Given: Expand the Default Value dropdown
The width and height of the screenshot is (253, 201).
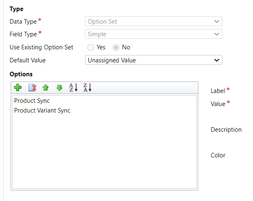Looking at the screenshot, I should pos(154,60).
